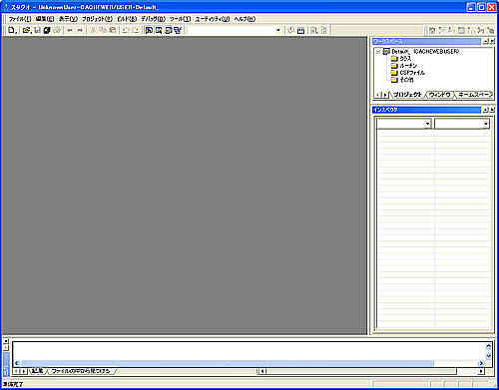The width and height of the screenshot is (499, 390).
Task: Click the Back navigation arrow icon
Action: click(70, 30)
